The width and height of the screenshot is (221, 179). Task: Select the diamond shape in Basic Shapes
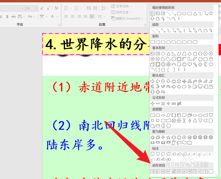pos(190,53)
